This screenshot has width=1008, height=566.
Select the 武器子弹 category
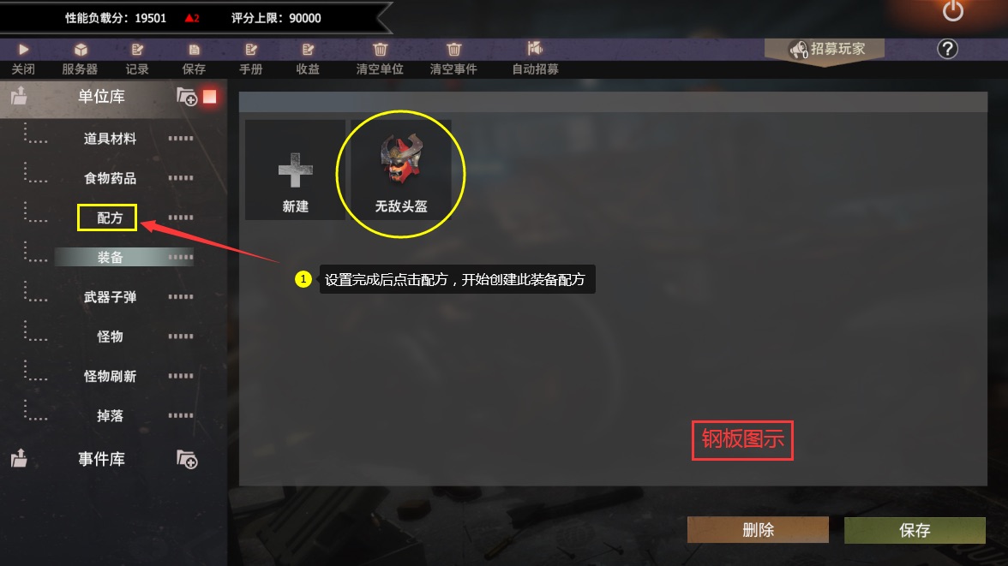tap(110, 297)
